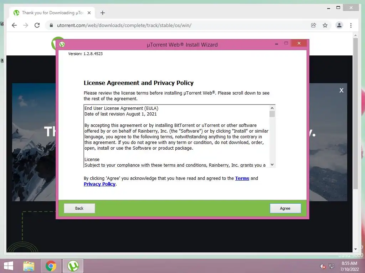
Task: Click the 'Date of last revision August 1, 2021' line
Action: (120, 114)
